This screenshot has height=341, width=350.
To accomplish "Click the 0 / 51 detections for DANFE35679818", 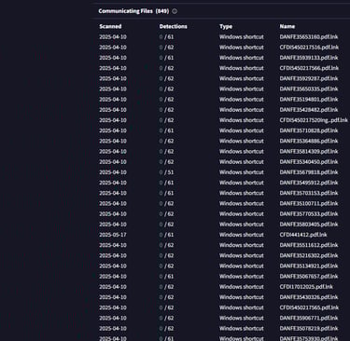I will [x=166, y=172].
